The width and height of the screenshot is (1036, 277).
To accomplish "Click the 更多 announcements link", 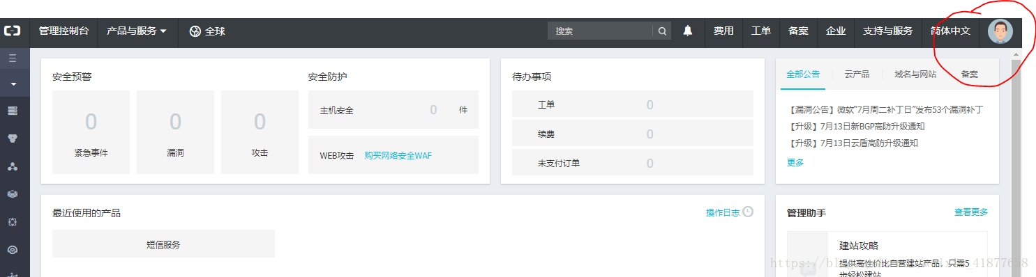I will [795, 163].
